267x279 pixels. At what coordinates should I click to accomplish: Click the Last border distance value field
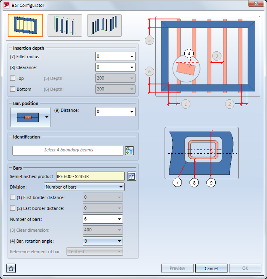[103, 208]
